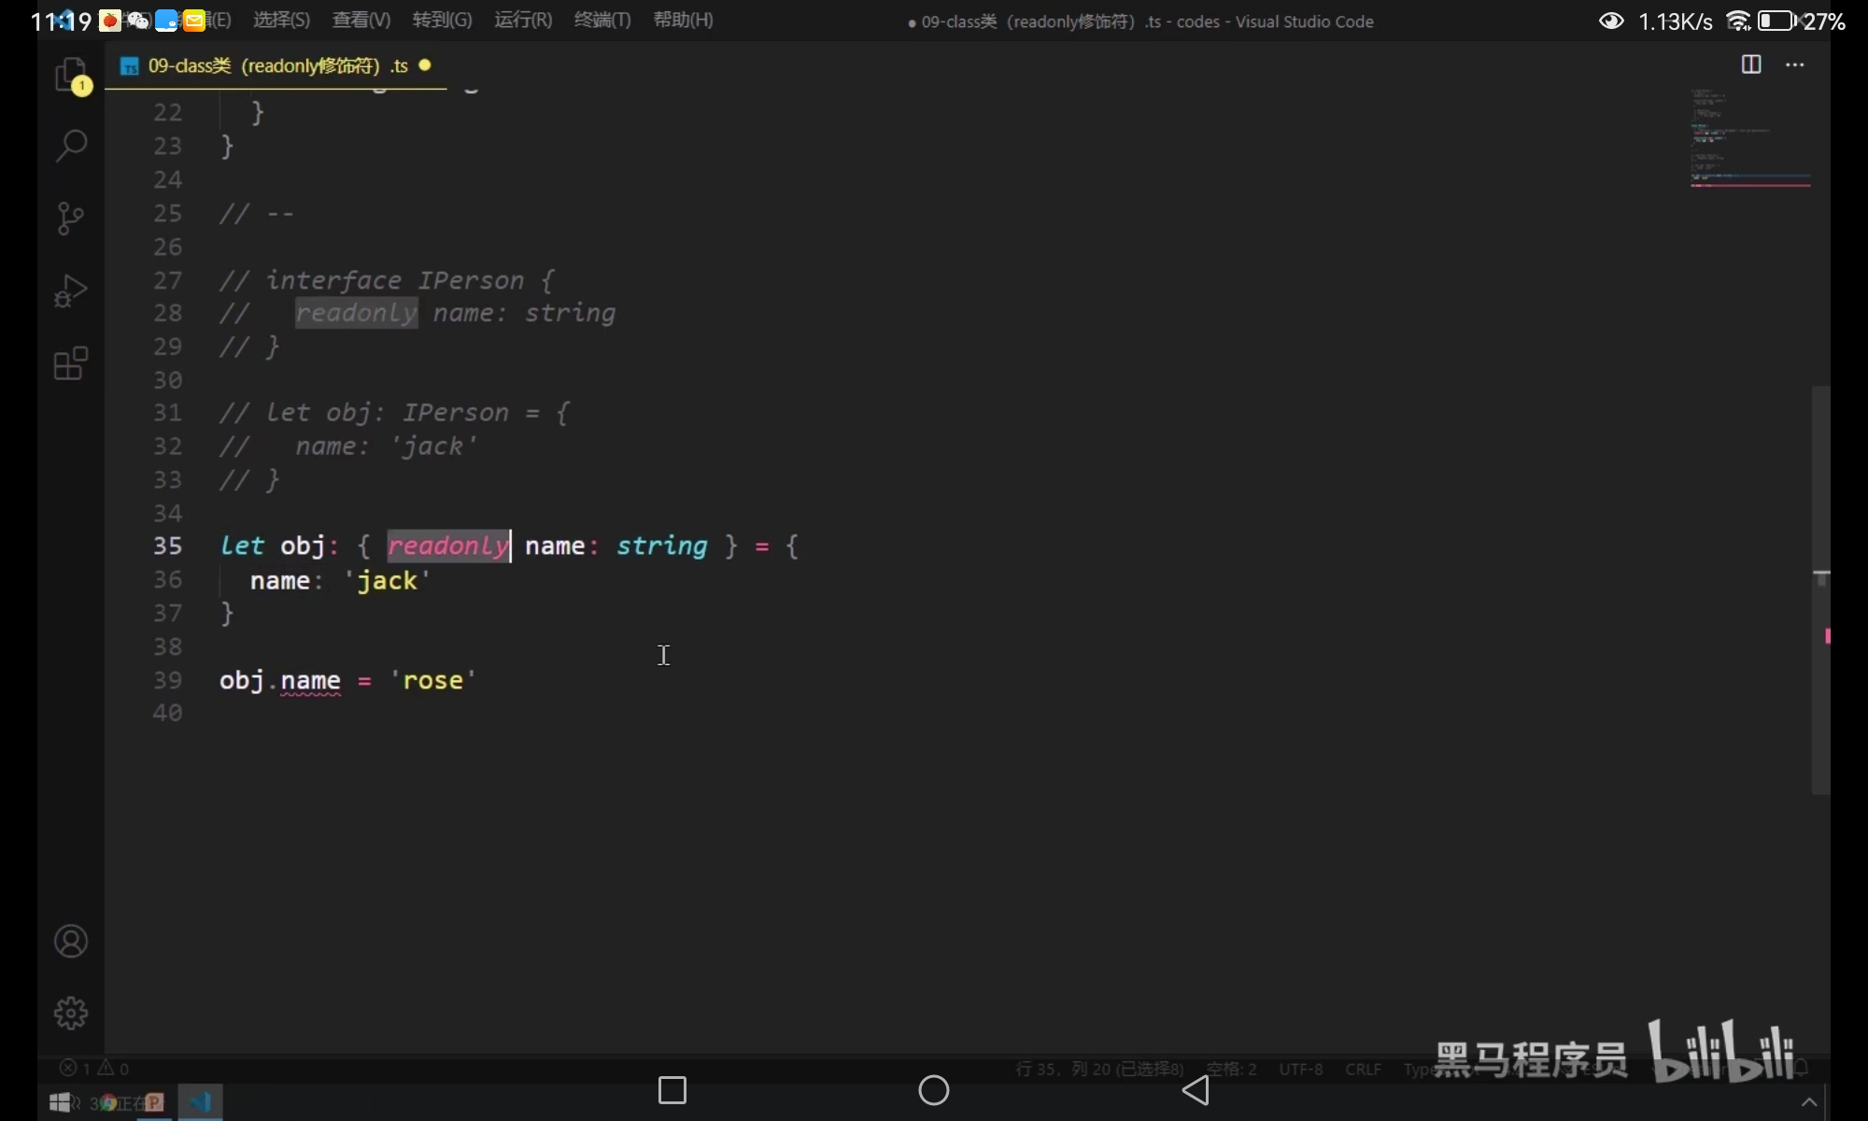Open the Extensions view
Image resolution: width=1868 pixels, height=1121 pixels.
click(71, 363)
